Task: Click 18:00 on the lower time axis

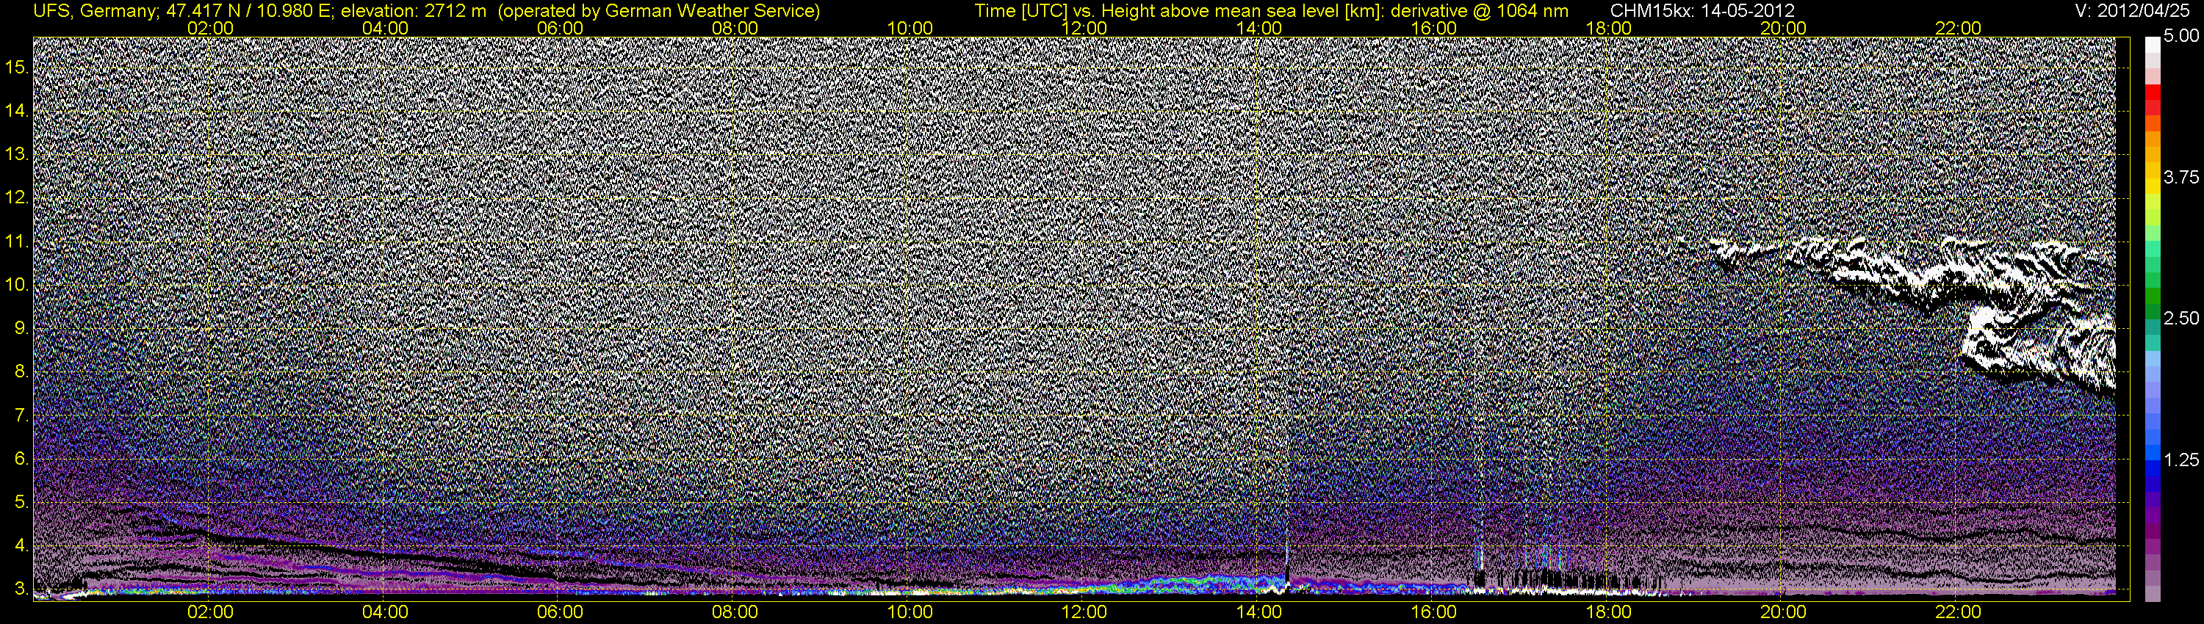Action: pyautogui.click(x=1608, y=612)
